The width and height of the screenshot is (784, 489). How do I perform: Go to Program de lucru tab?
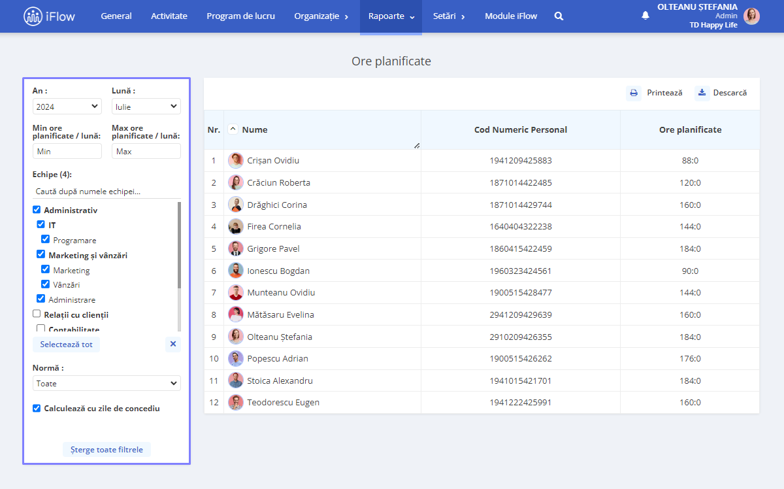[x=240, y=16]
